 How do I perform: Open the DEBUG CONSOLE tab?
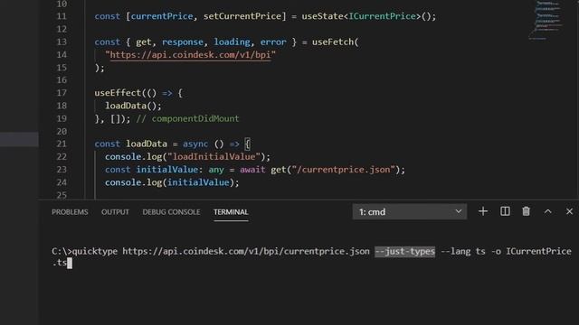tap(171, 212)
